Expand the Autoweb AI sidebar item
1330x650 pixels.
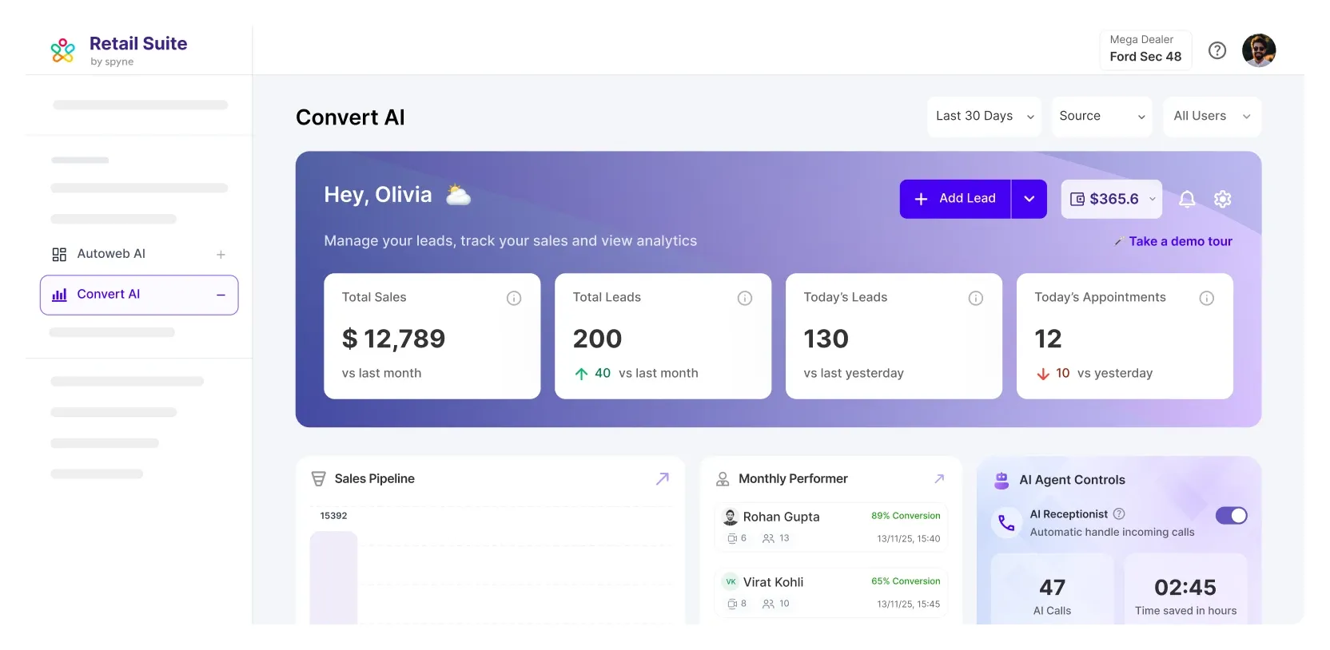[x=221, y=255]
